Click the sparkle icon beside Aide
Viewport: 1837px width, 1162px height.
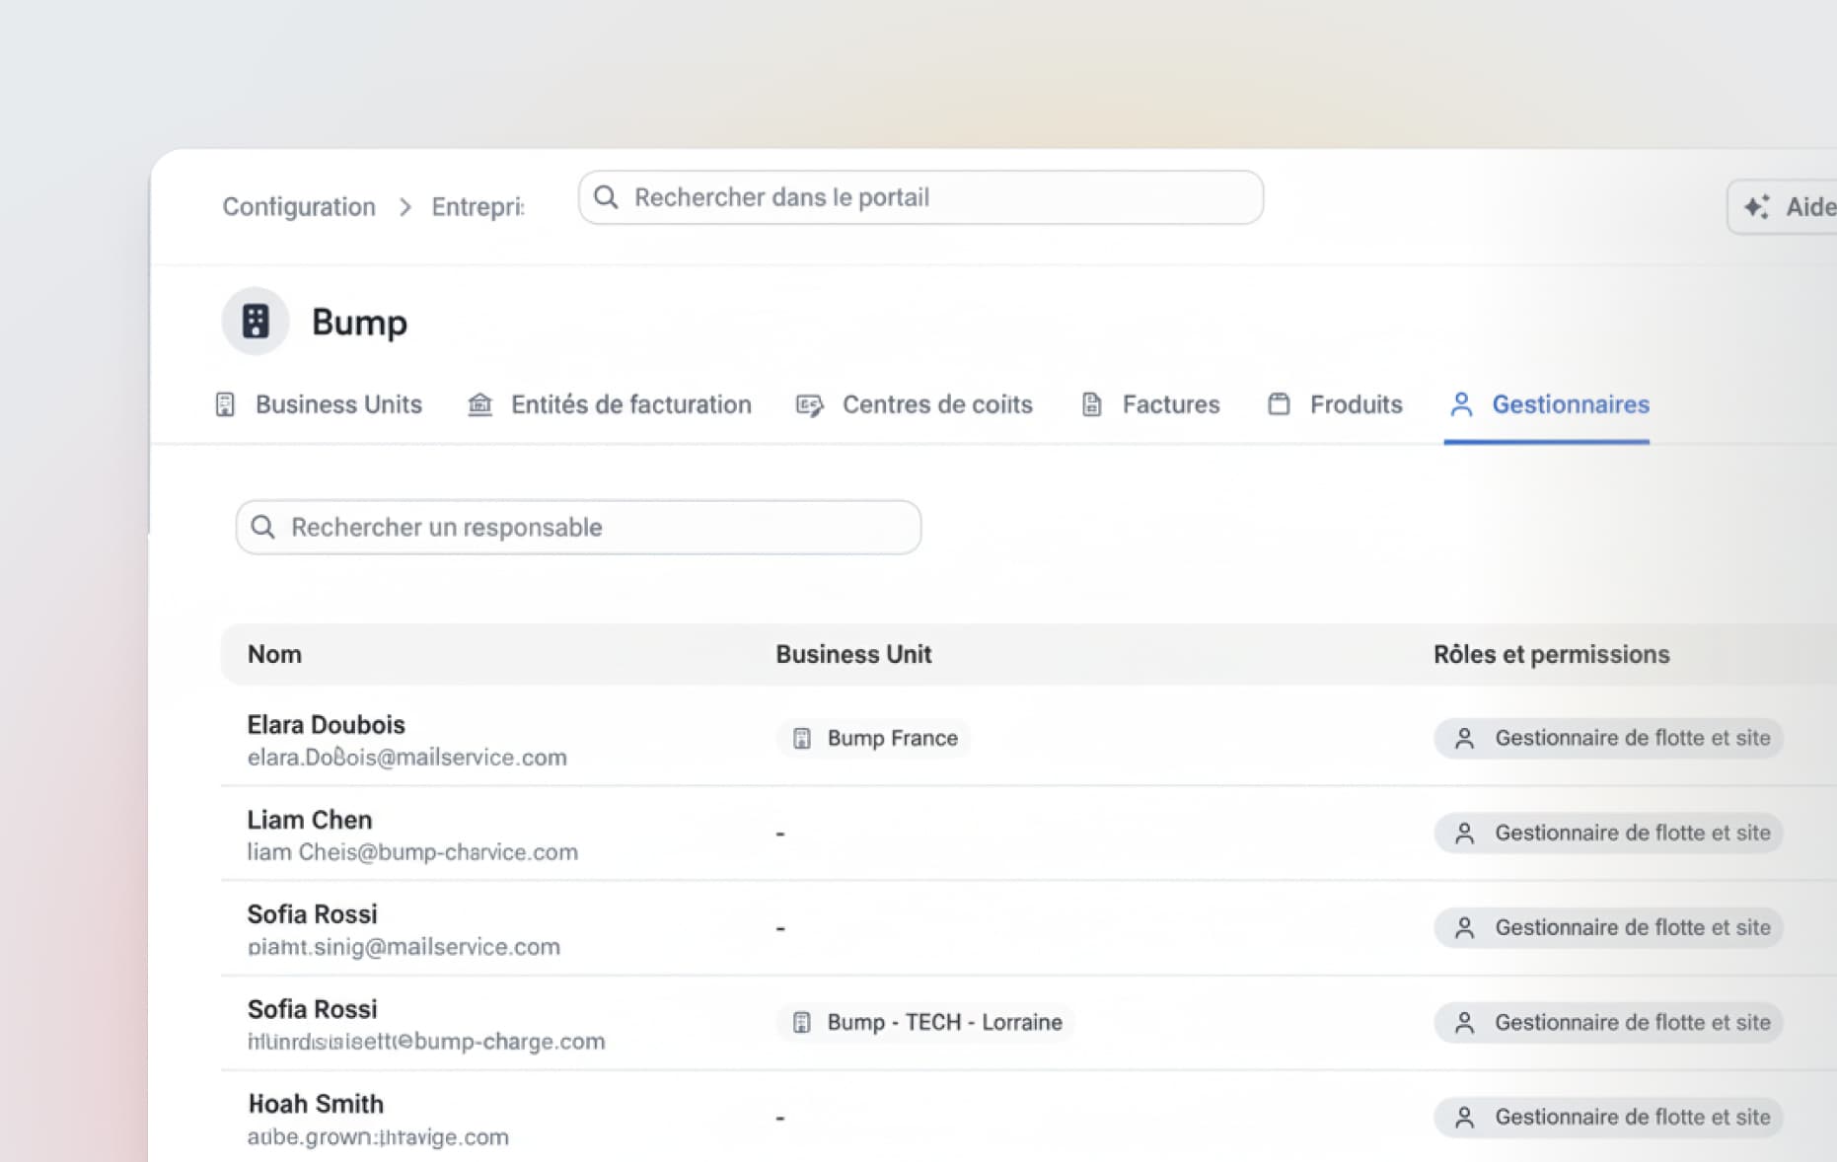(x=1756, y=207)
